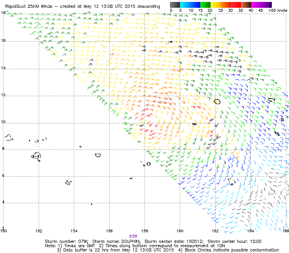
Task: Click the green 15–20 knots legend segment
Action: coord(205,5)
